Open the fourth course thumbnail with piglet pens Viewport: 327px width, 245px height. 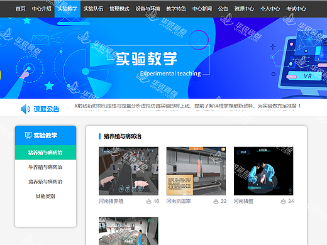[x=128, y=231]
